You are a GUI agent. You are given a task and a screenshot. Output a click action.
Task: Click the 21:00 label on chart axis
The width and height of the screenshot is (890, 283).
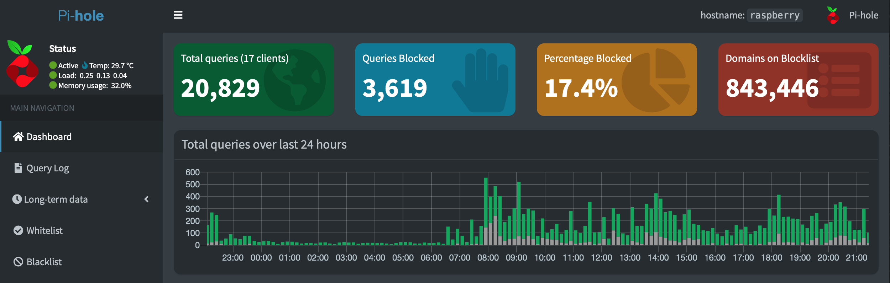[857, 258]
